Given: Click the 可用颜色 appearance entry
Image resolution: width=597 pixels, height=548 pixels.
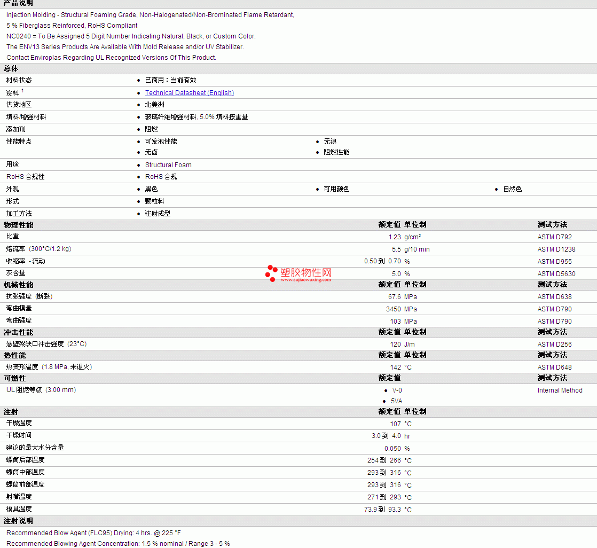Looking at the screenshot, I should click(336, 189).
